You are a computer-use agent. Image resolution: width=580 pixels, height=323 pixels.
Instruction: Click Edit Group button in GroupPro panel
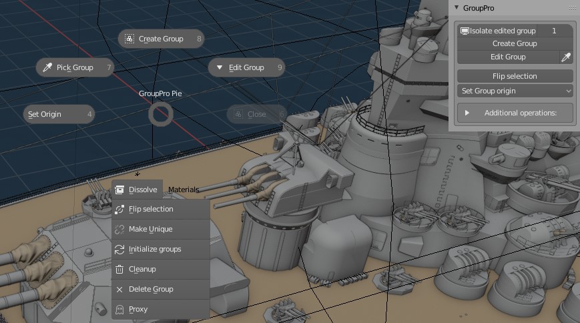(x=508, y=57)
